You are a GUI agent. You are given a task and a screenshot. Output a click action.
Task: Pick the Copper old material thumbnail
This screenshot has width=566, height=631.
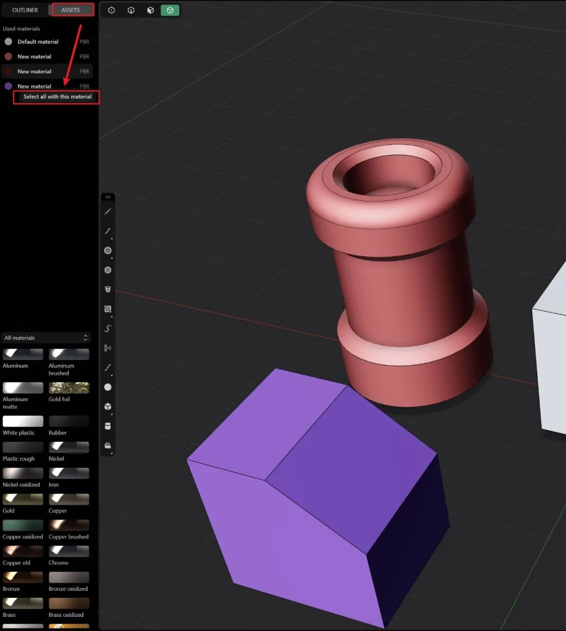click(x=23, y=552)
